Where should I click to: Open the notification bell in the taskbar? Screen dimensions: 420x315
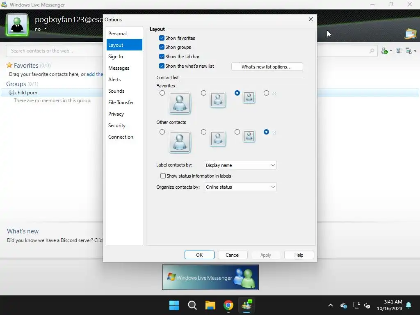pyautogui.click(x=409, y=305)
